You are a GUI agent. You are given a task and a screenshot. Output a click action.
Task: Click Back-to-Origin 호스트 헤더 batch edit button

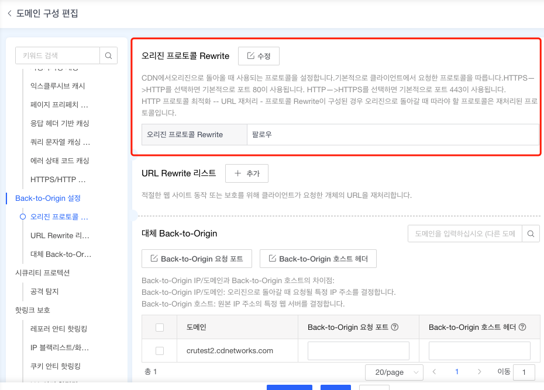click(318, 259)
